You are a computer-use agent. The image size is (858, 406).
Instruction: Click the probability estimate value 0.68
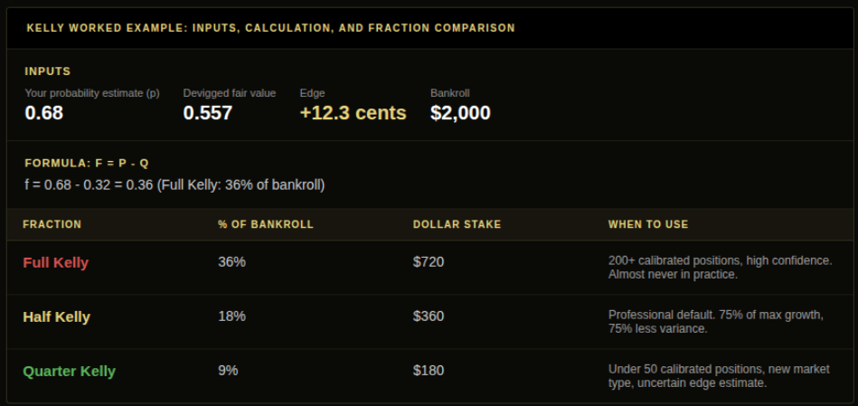(43, 113)
